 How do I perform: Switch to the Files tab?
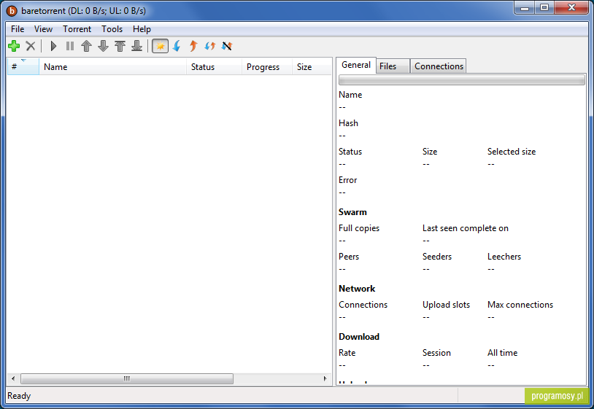(x=393, y=66)
